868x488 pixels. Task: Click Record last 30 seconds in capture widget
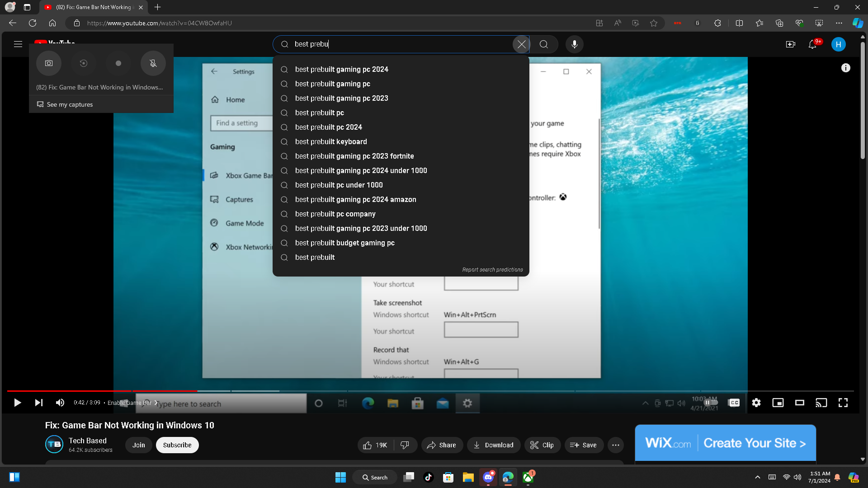tap(83, 63)
